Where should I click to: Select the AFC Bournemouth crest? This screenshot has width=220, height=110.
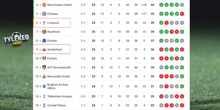44,67
